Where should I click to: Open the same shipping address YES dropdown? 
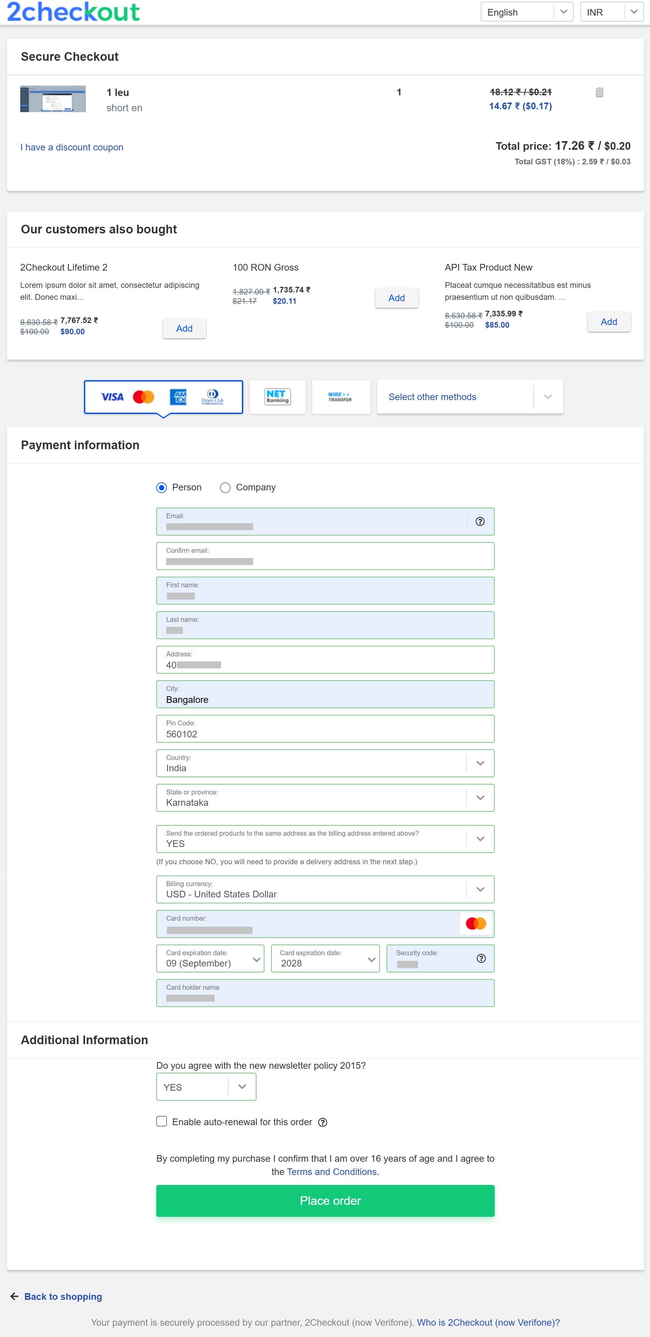click(325, 839)
